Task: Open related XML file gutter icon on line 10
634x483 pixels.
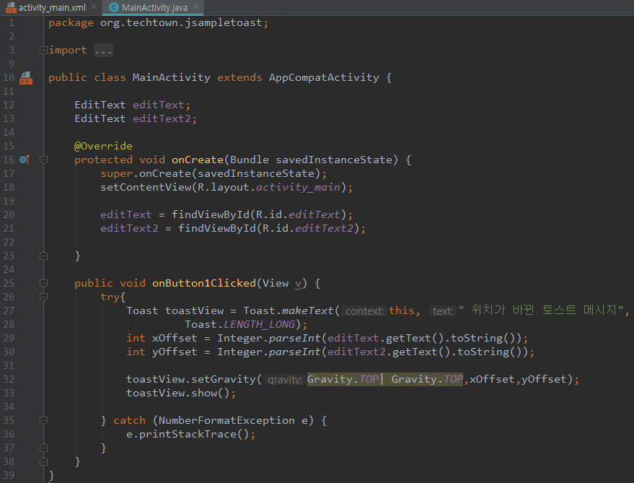Action: click(26, 78)
